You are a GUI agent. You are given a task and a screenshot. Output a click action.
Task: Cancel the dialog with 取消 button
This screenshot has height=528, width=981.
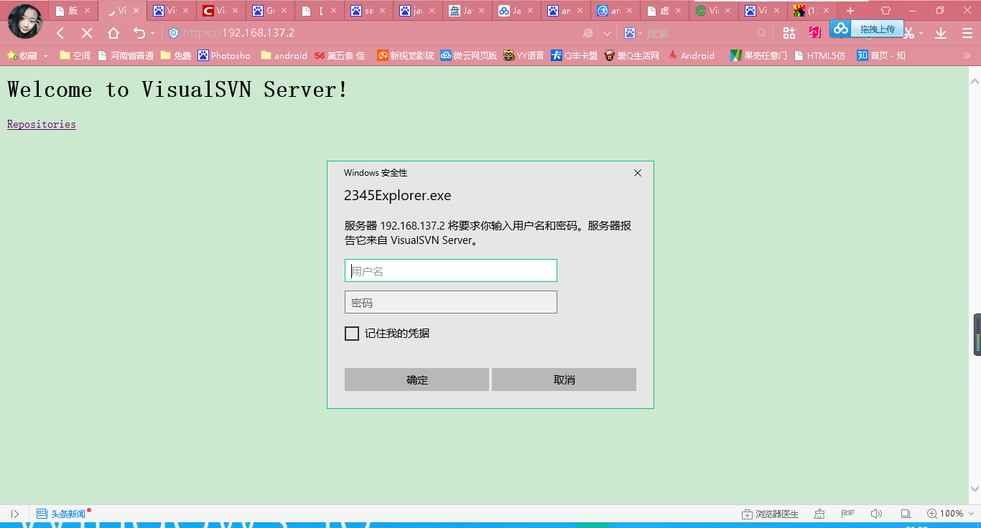pyautogui.click(x=564, y=379)
